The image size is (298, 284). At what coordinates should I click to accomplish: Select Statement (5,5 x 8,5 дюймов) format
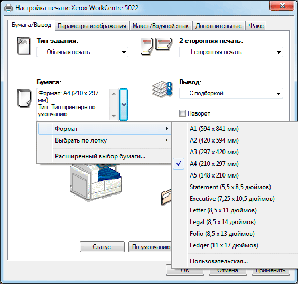click(x=235, y=187)
